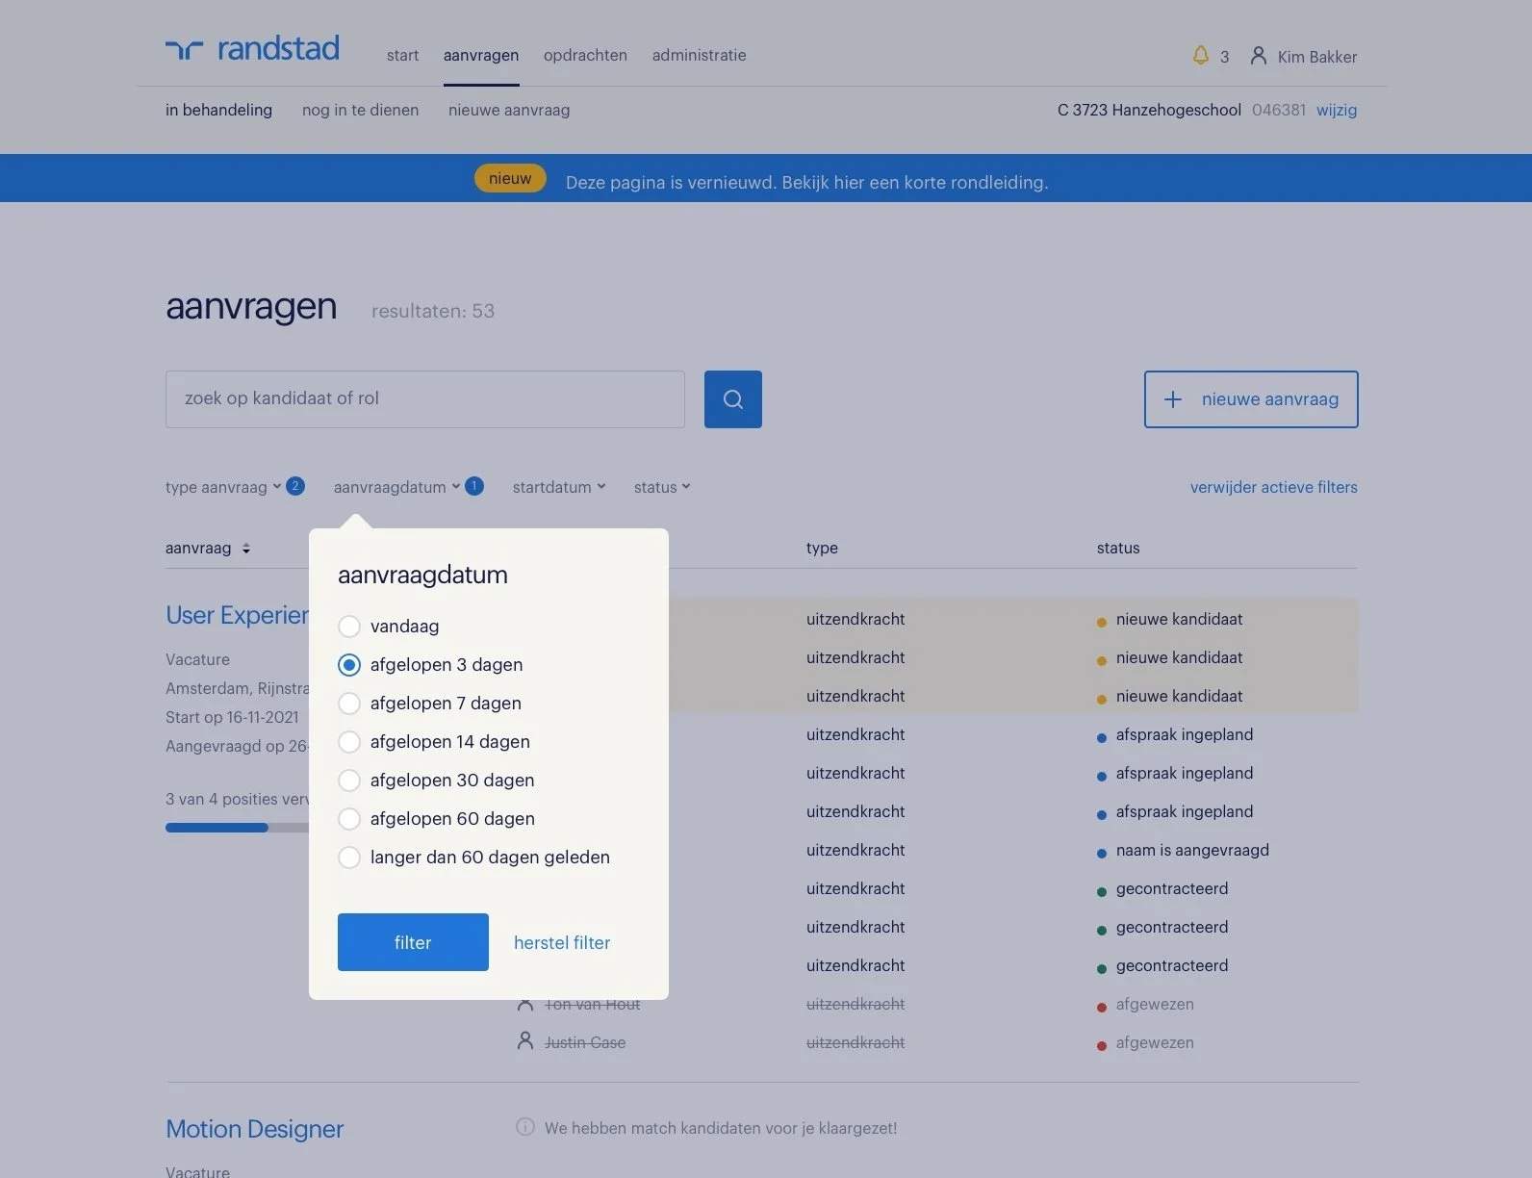Click person icon next to Justin Case
Image resolution: width=1532 pixels, height=1178 pixels.
click(x=525, y=1041)
